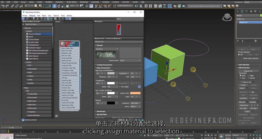
Task: Open the Display tab in command panel
Action: 255,11
